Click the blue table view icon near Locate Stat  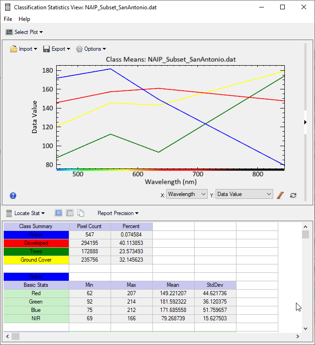pyautogui.click(x=59, y=213)
